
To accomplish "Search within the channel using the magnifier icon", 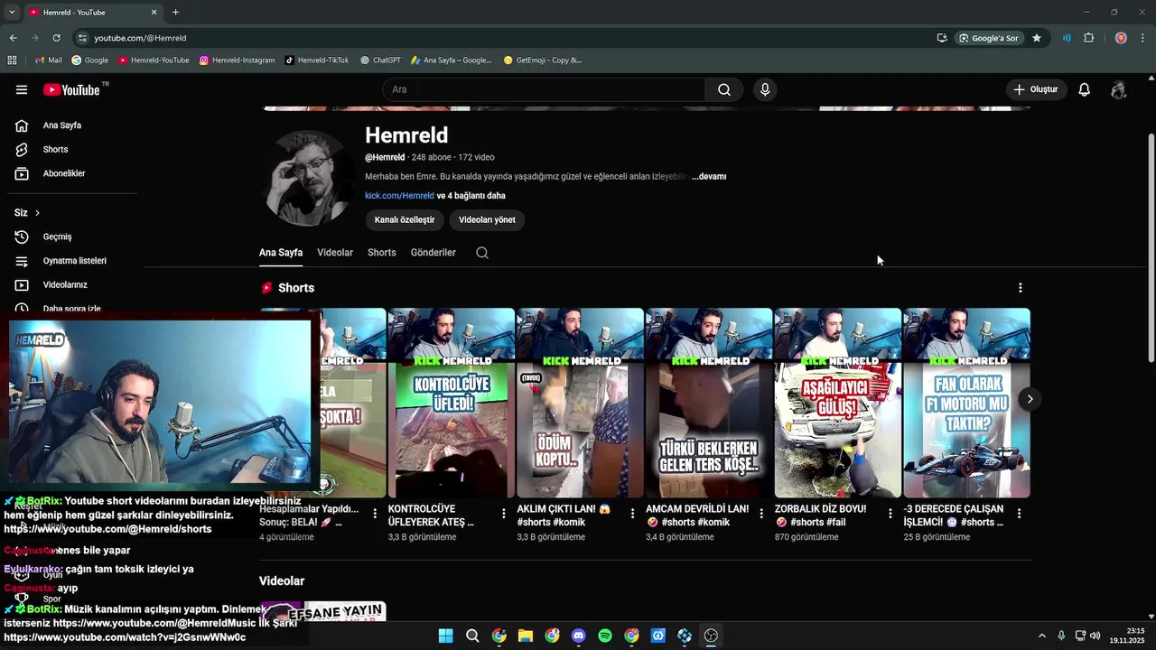I will point(482,253).
